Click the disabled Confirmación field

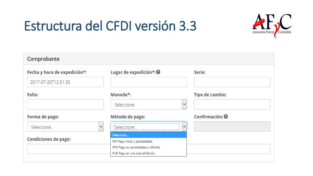point(232,127)
